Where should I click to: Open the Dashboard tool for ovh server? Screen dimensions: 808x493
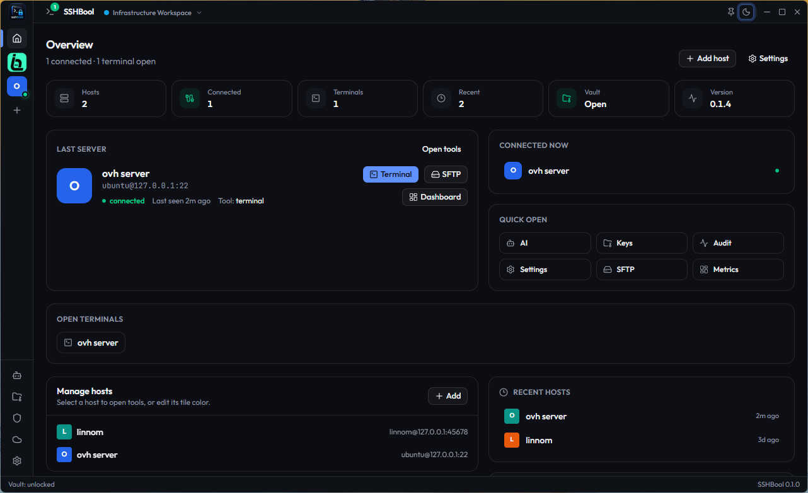[x=435, y=197]
